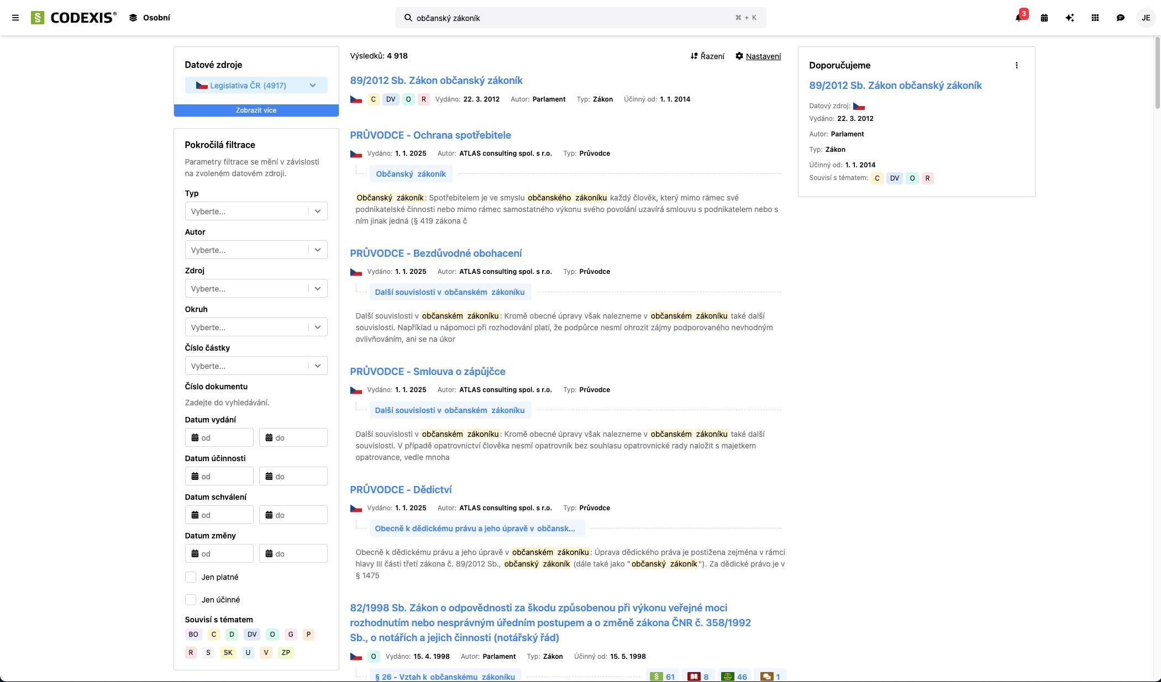Click the Řazení sort button

point(707,56)
